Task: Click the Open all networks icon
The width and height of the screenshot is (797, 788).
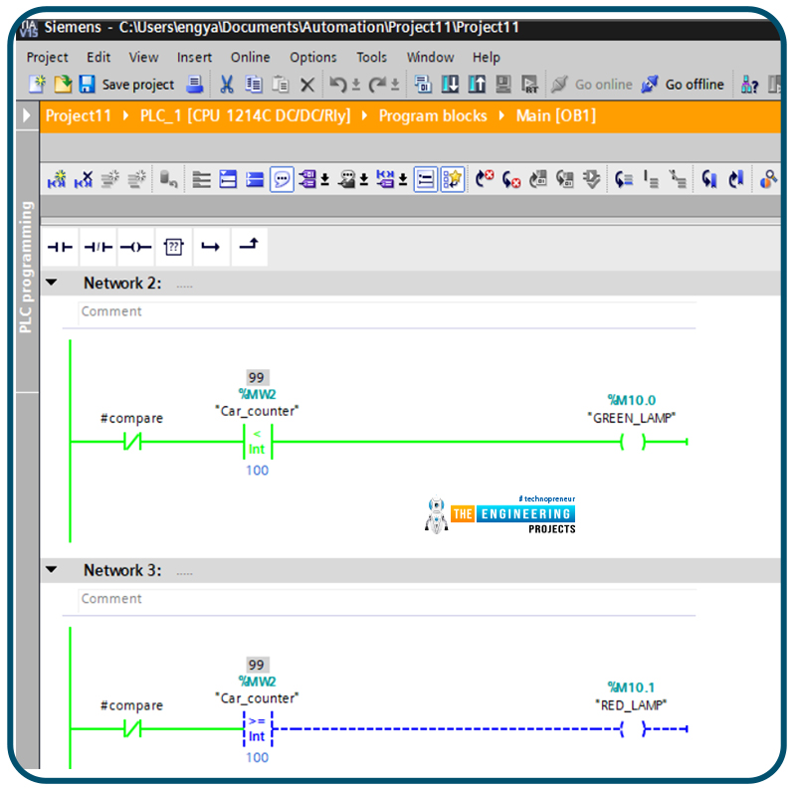Action: [x=228, y=179]
